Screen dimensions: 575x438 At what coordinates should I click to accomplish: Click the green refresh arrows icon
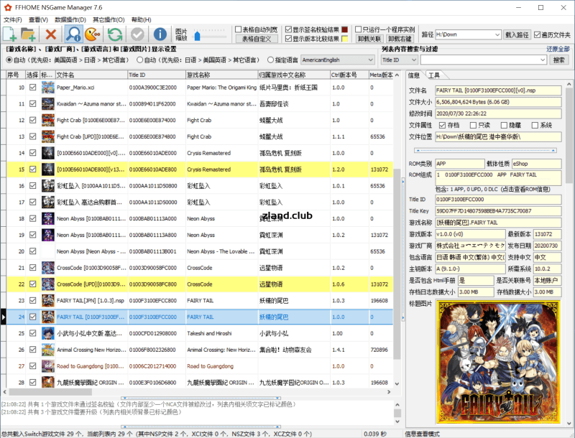(x=114, y=33)
